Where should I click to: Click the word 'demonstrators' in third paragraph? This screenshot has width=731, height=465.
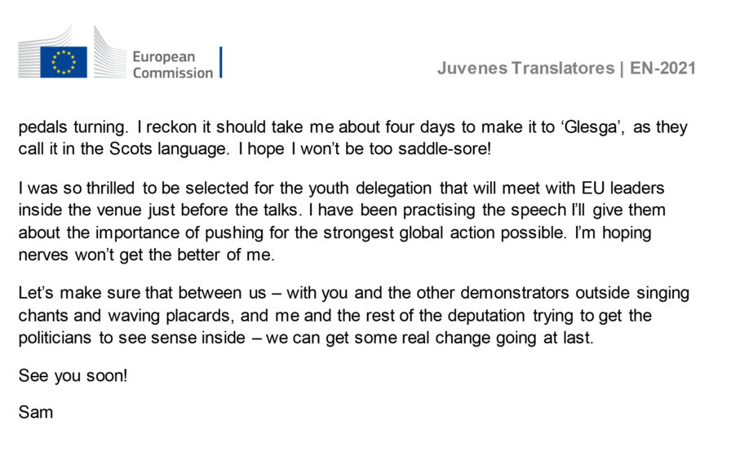point(515,293)
